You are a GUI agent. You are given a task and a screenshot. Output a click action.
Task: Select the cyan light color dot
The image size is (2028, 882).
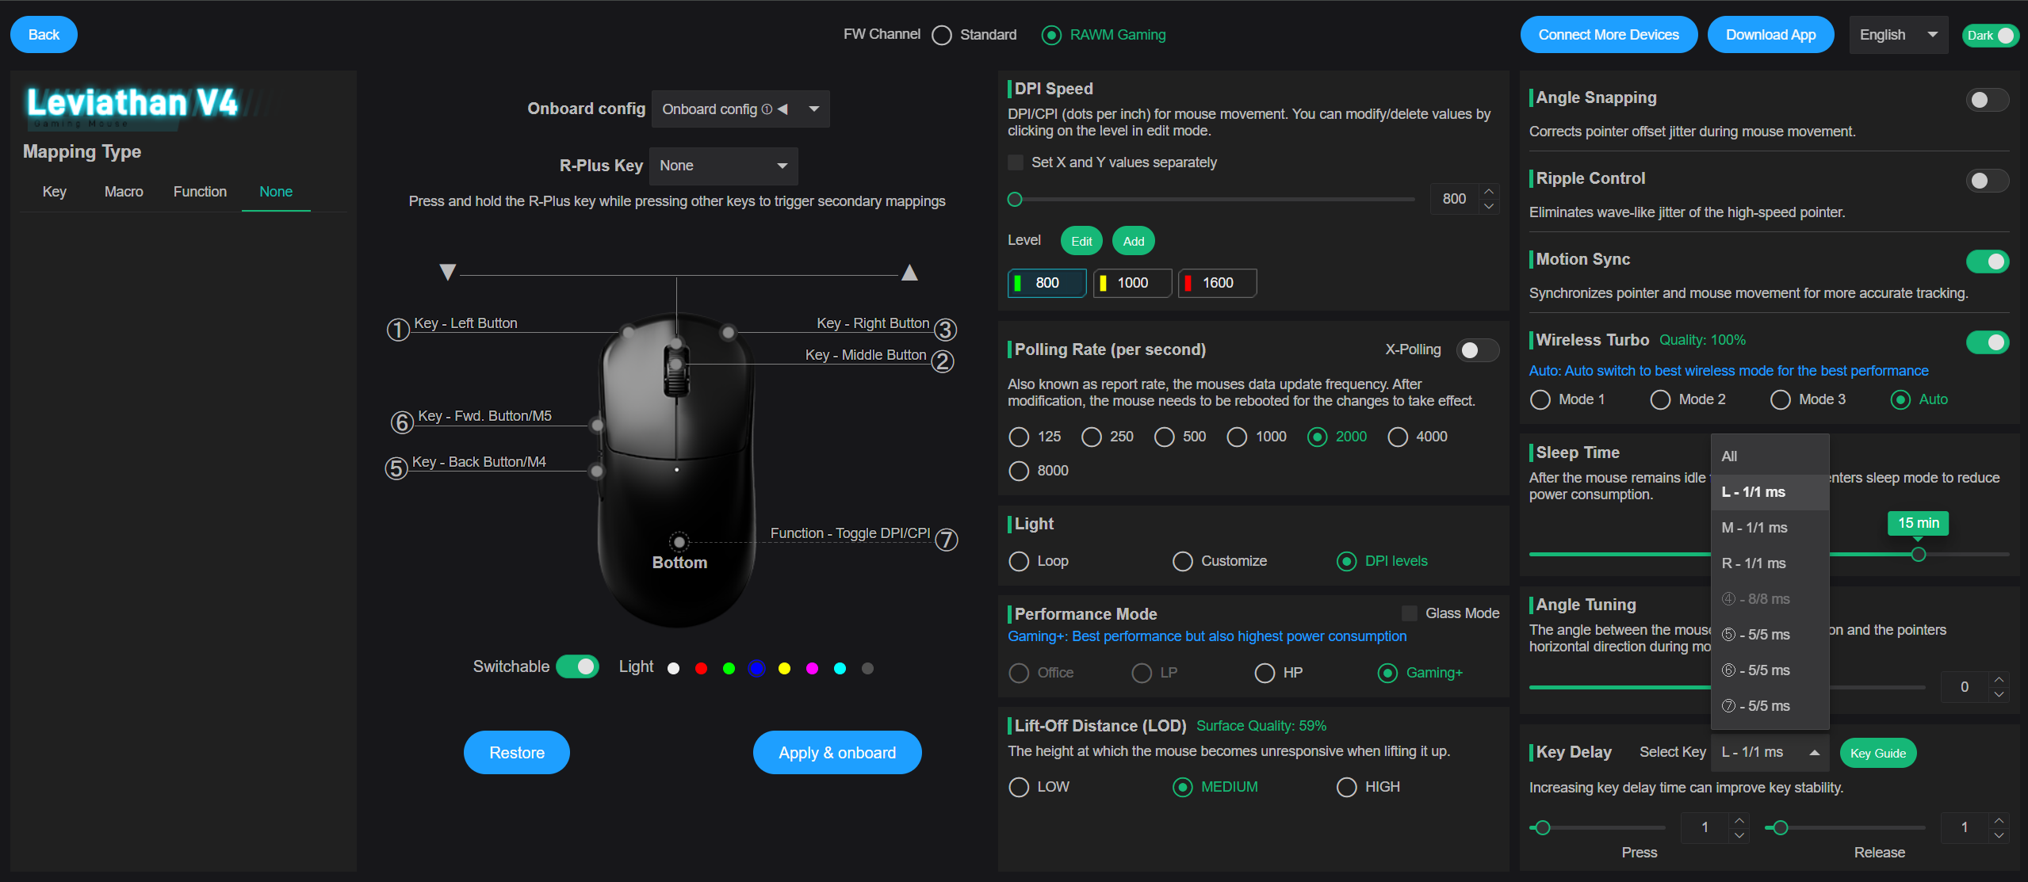click(840, 668)
